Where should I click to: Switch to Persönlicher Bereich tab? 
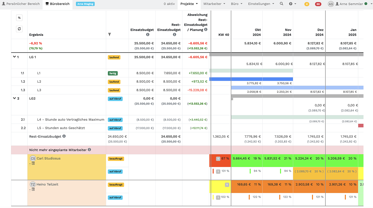(x=21, y=4)
